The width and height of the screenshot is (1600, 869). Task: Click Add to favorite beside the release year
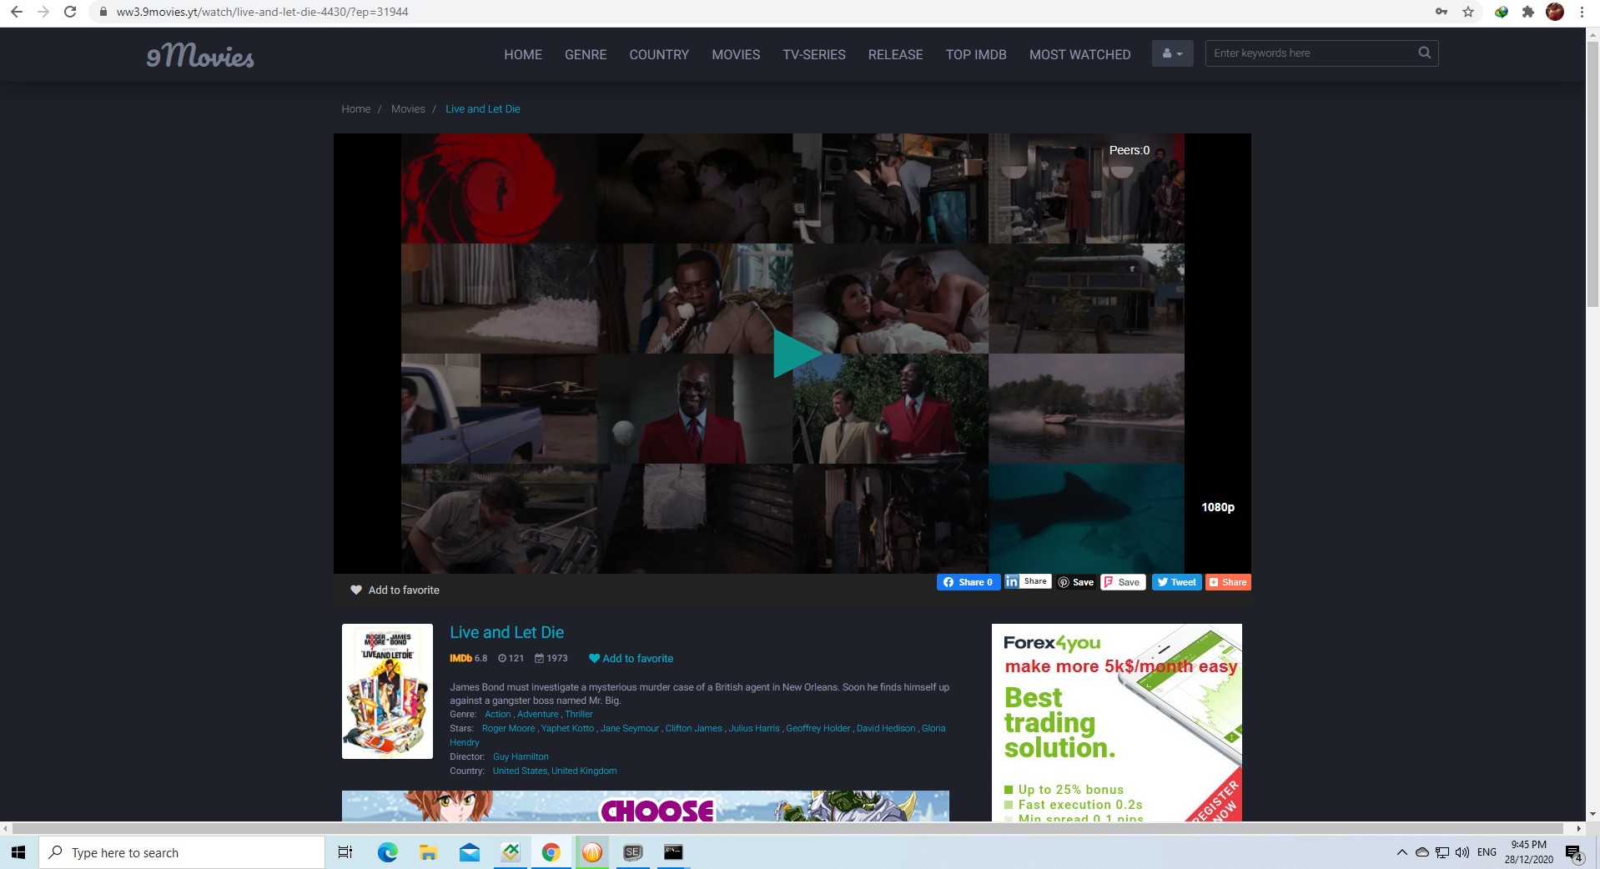631,658
